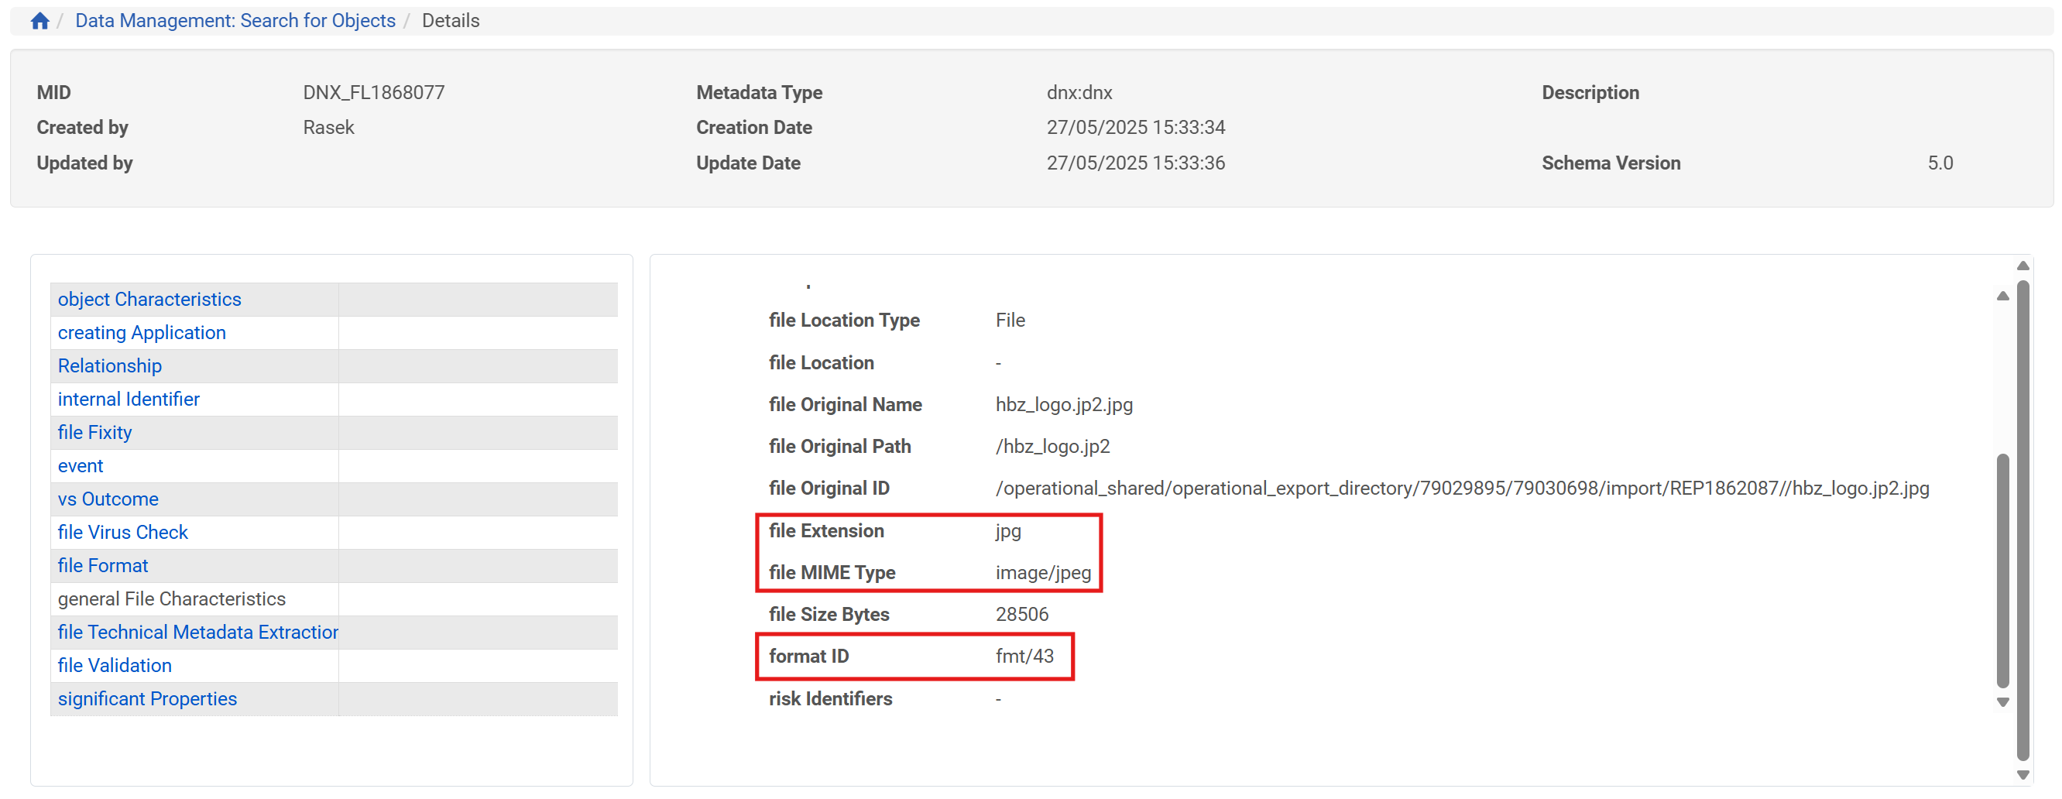Image resolution: width=2062 pixels, height=799 pixels.
Task: Click the outer panel scrollbar up arrow
Action: click(x=2022, y=266)
